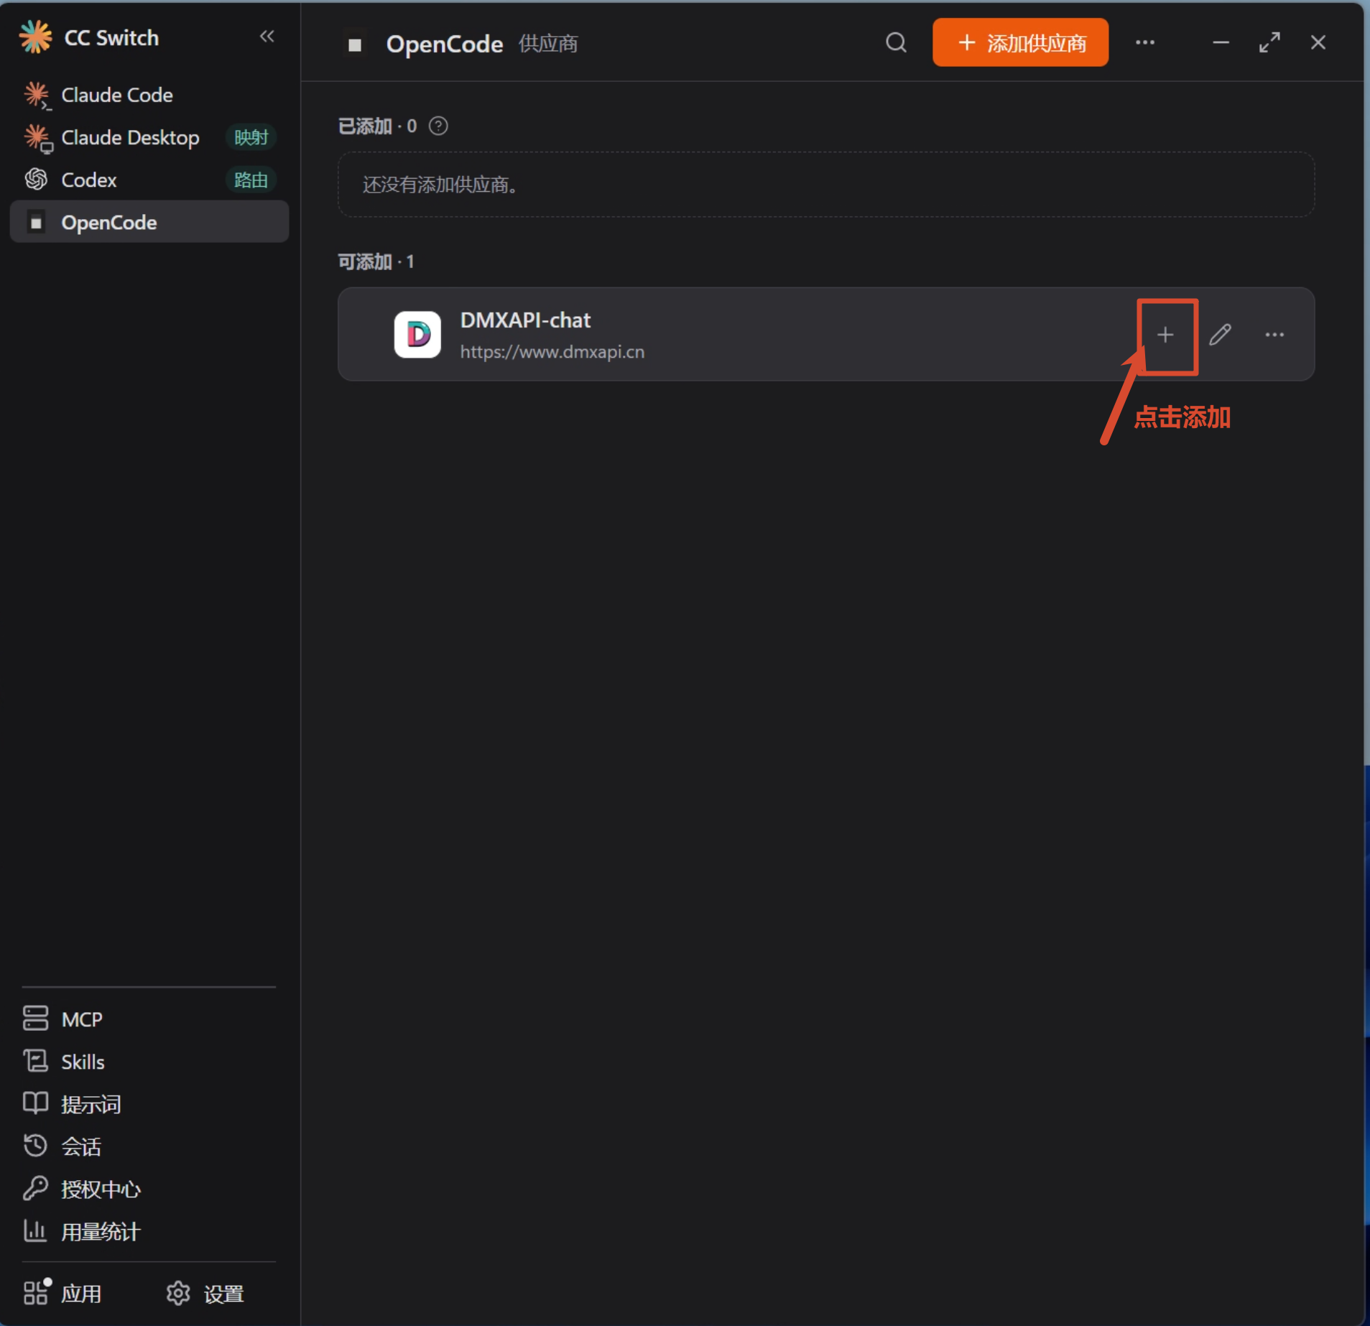Click the 添加供应商 button
The image size is (1370, 1326).
(x=1020, y=42)
